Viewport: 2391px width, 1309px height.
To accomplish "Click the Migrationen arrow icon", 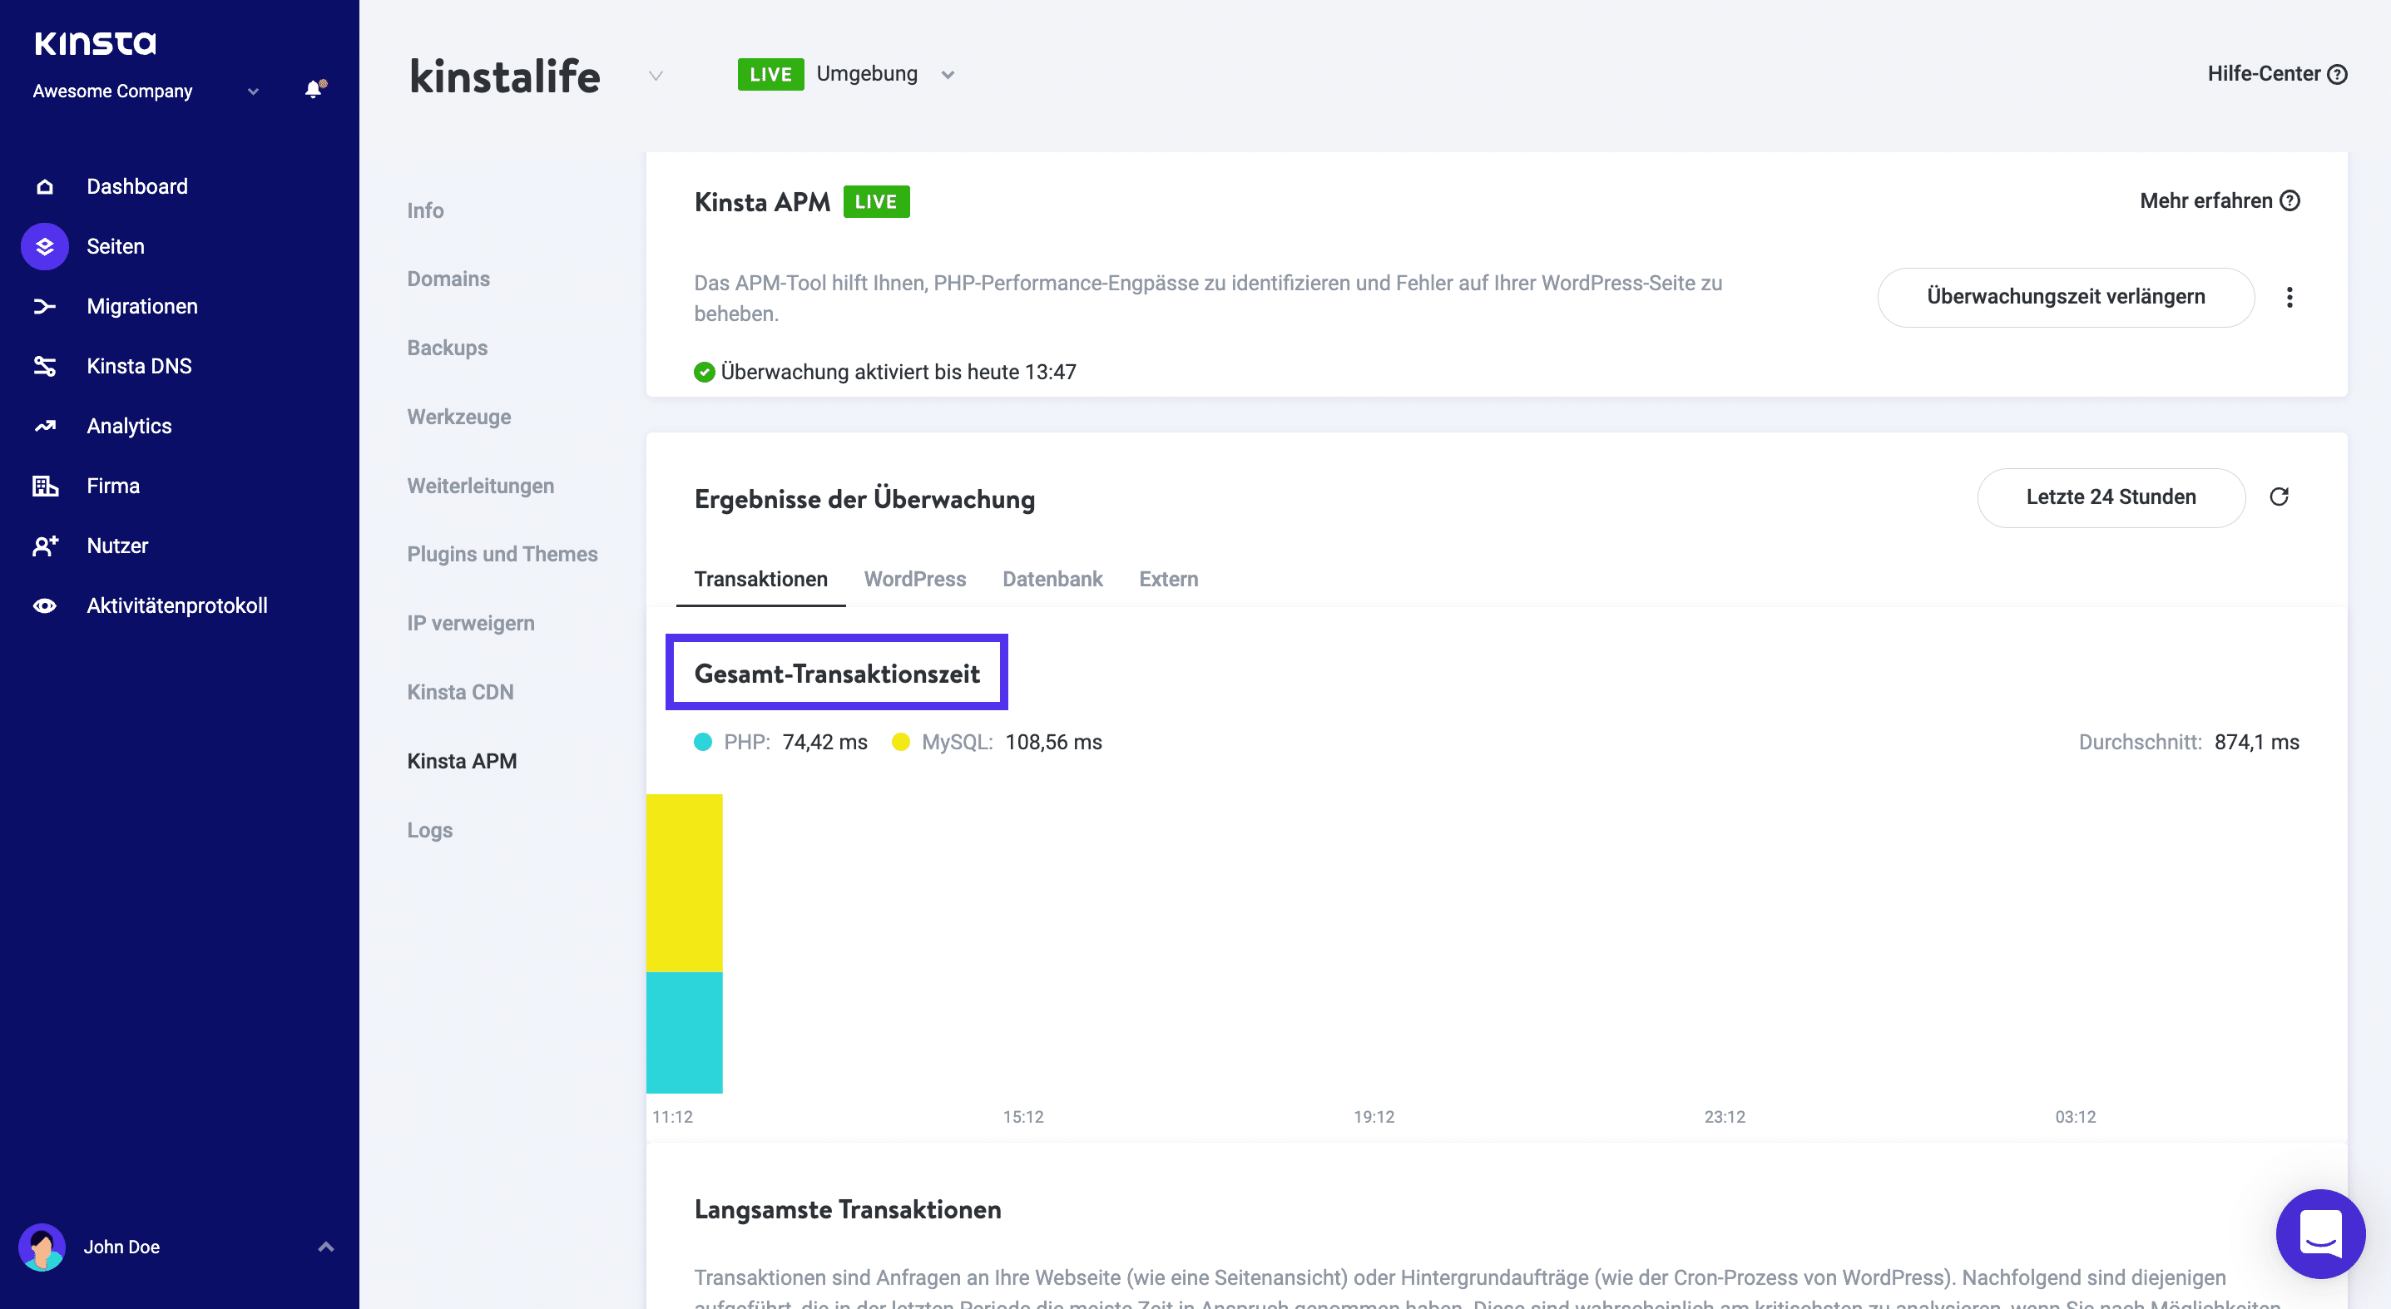I will [x=45, y=306].
